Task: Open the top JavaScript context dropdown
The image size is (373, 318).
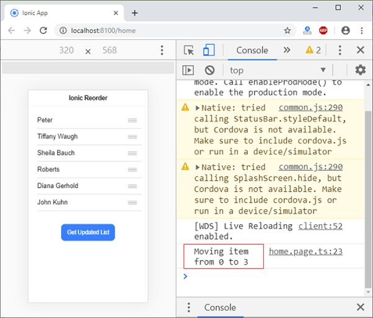Action: pos(278,70)
